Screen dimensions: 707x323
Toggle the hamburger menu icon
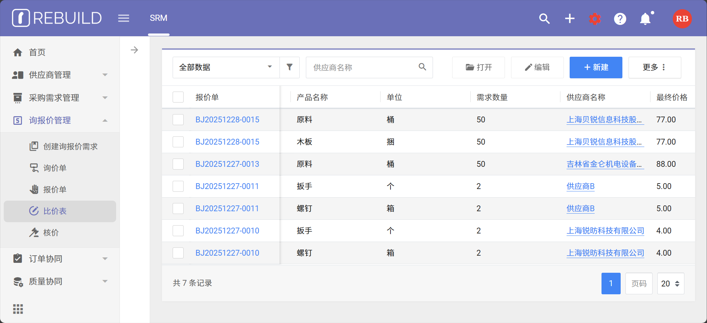click(124, 18)
